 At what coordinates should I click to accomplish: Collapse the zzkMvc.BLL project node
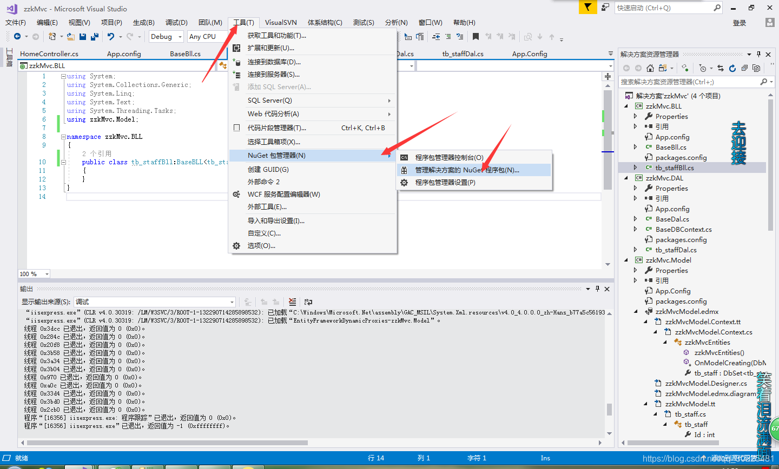626,106
